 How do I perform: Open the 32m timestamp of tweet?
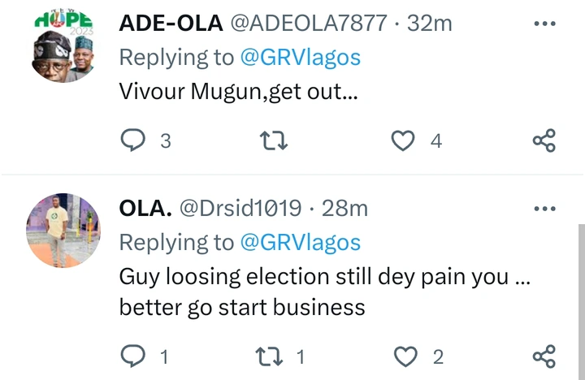coord(430,24)
